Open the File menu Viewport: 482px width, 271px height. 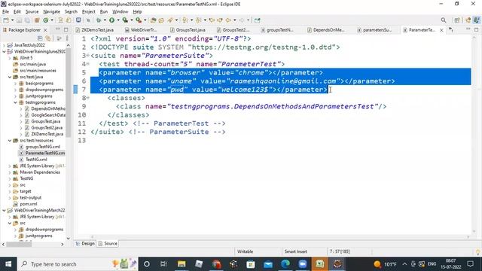[5, 12]
